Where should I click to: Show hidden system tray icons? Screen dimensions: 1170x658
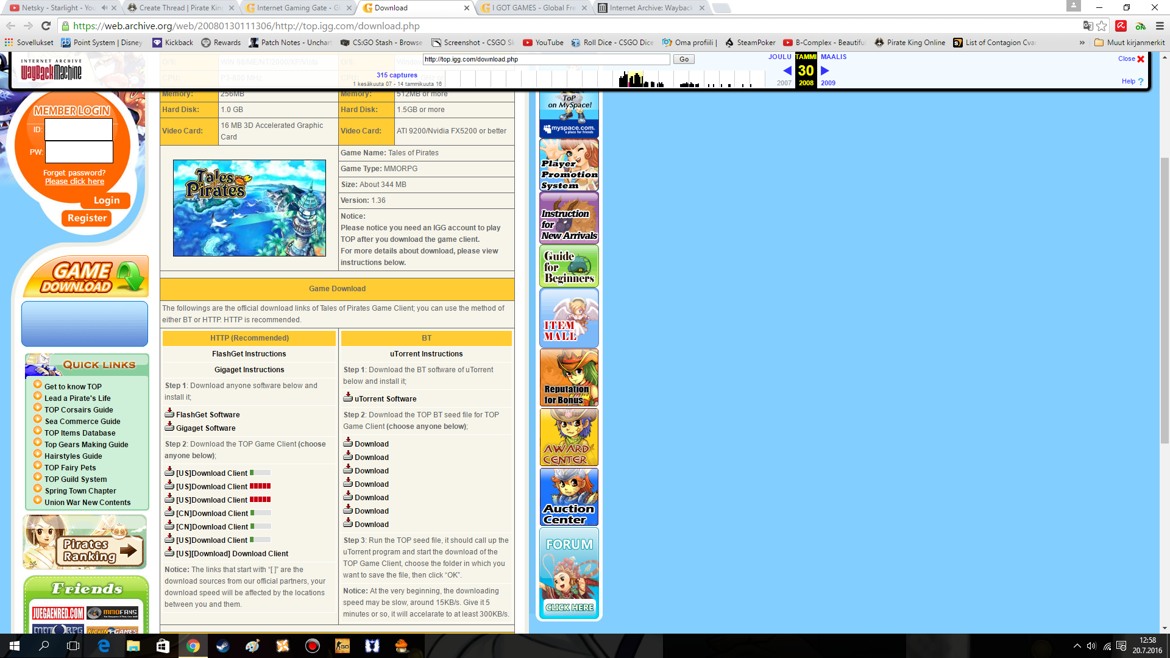click(1077, 646)
